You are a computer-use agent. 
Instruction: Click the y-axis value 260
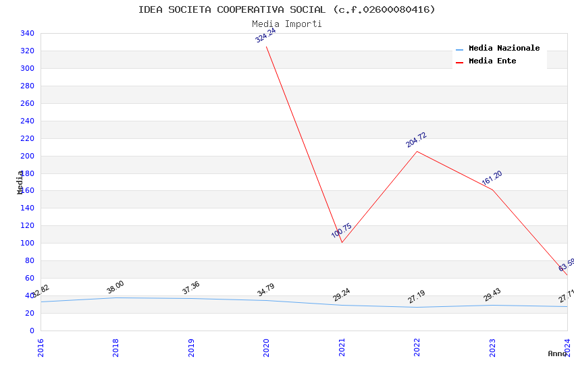click(28, 103)
